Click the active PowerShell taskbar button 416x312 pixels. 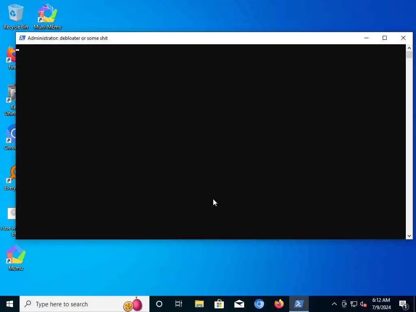pos(299,304)
